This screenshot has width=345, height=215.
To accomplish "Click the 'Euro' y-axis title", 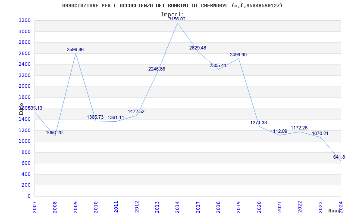I will (x=21, y=109).
